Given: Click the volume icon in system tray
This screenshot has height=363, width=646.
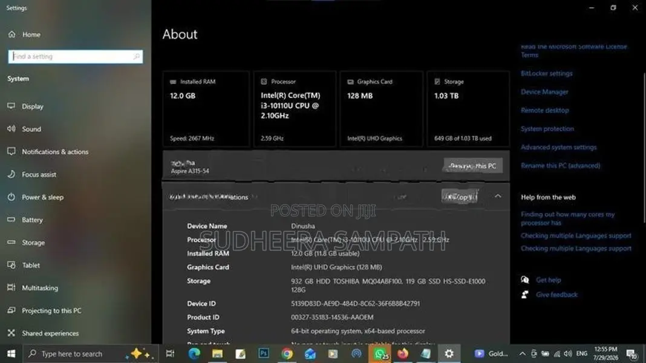Looking at the screenshot, I should click(x=568, y=353).
